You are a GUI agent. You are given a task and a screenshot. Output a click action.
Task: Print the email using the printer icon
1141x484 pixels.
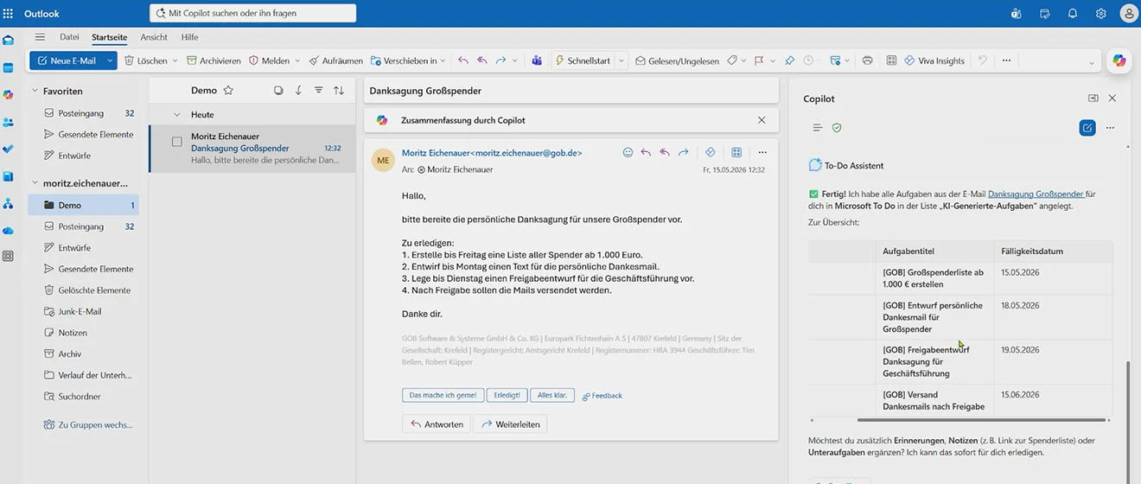click(x=868, y=60)
